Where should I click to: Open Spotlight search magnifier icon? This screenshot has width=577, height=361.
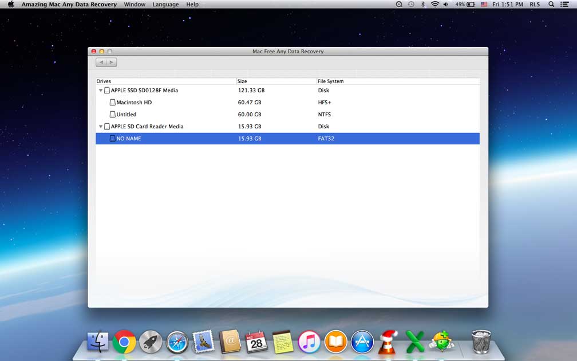551,5
